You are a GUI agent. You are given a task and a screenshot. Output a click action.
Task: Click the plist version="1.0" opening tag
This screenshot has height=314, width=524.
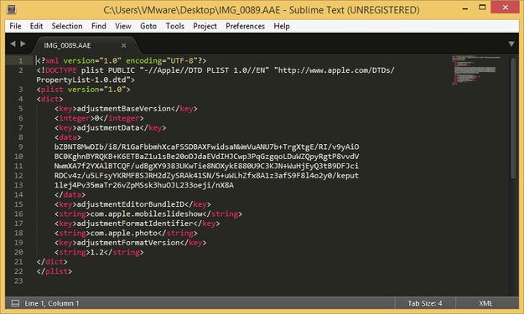(83, 90)
